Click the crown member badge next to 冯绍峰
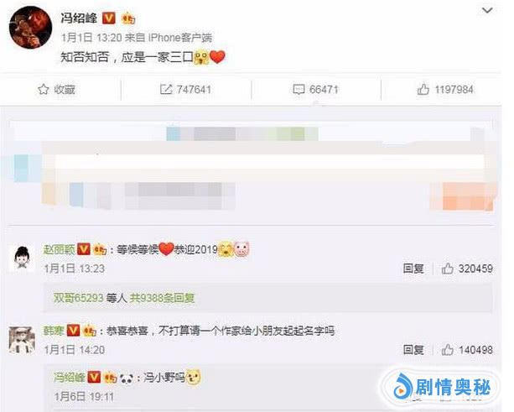The image size is (514, 412). tap(128, 18)
